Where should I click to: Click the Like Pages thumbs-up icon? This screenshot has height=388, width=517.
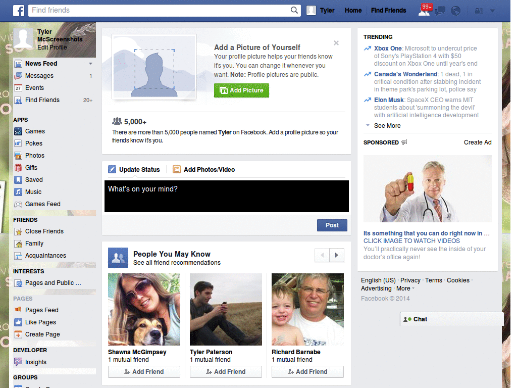coord(18,322)
